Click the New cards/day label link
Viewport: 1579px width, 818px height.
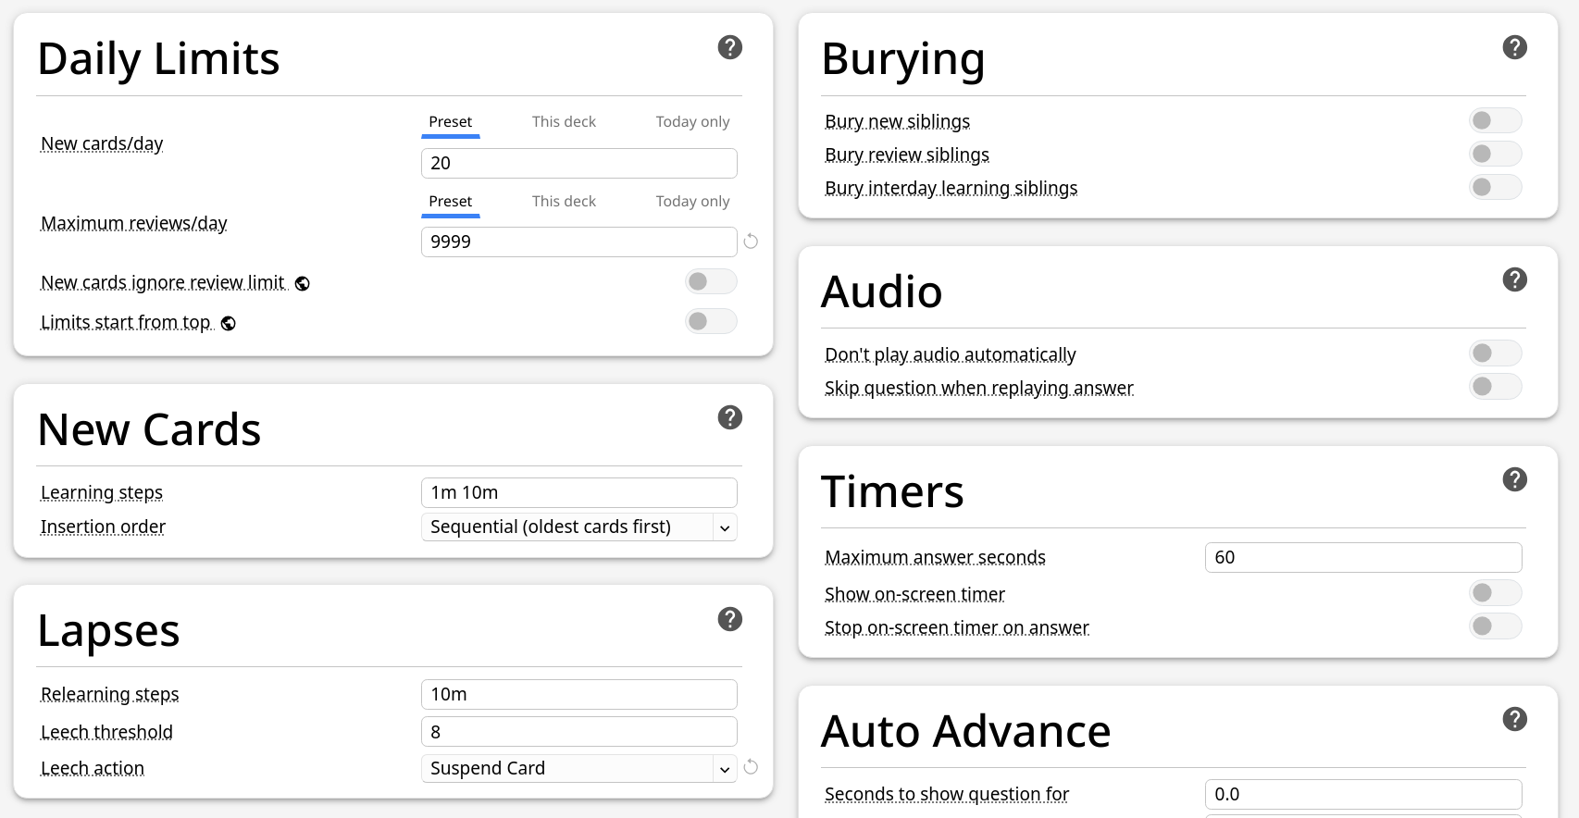(102, 143)
